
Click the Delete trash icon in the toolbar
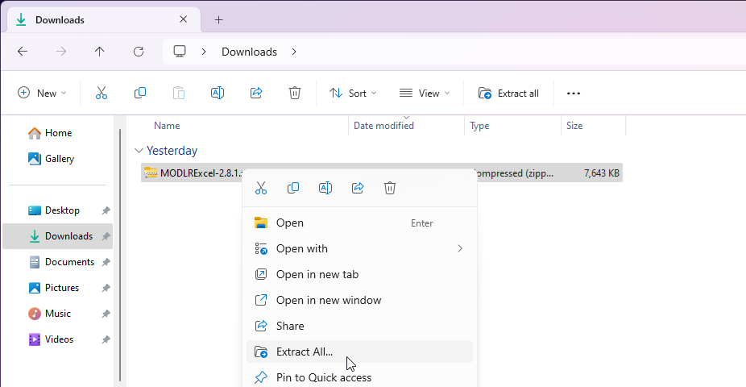coord(295,94)
